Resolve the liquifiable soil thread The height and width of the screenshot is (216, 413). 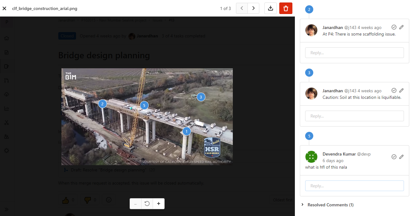[x=394, y=90]
